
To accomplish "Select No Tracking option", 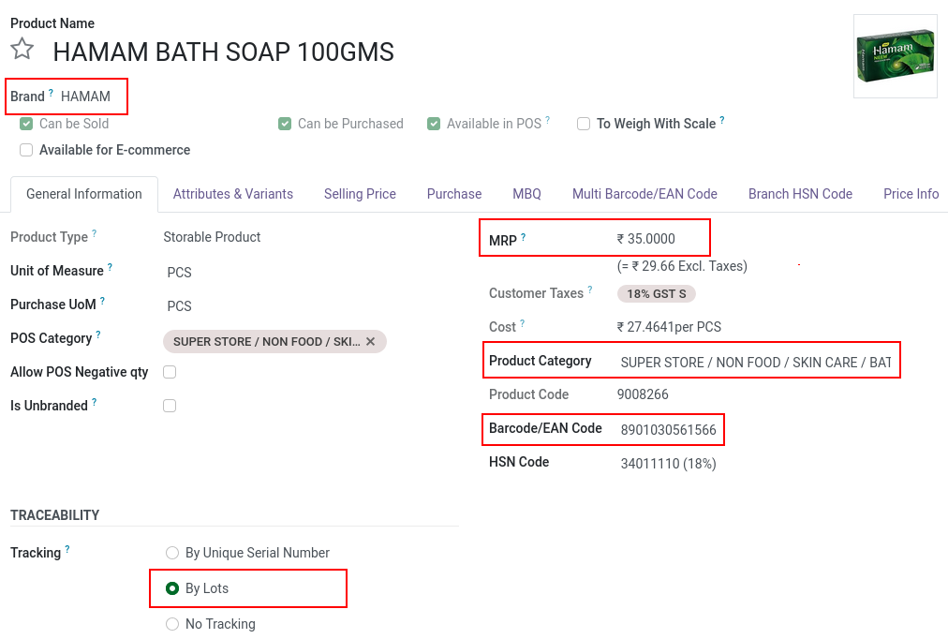I will 172,624.
